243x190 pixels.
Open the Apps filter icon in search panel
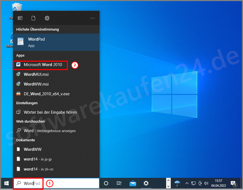(20, 18)
